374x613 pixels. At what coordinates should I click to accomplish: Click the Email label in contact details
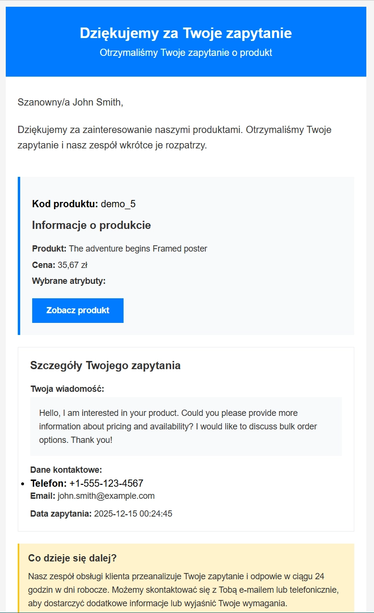tap(43, 495)
